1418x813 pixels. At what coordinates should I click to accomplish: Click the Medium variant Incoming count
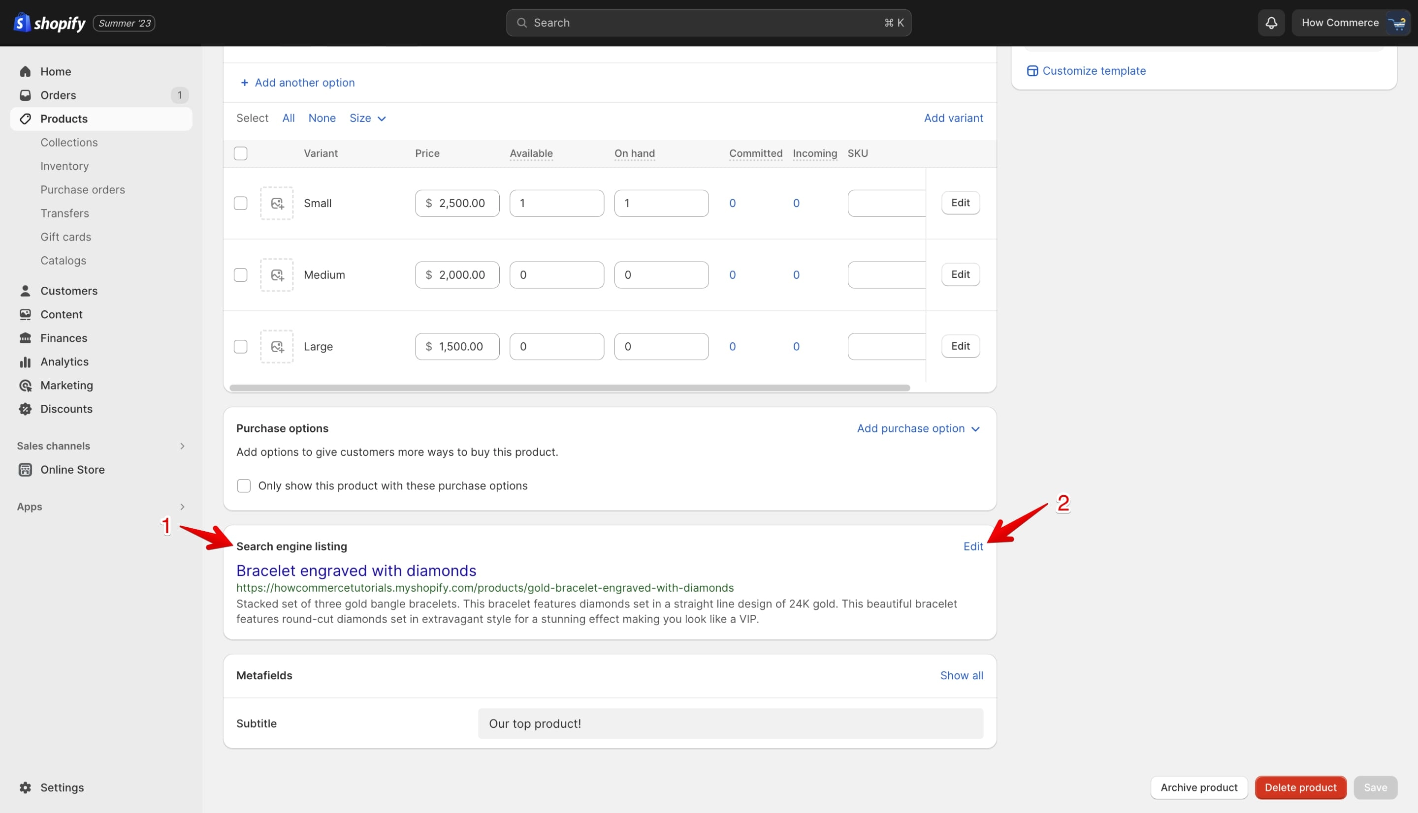pos(796,275)
